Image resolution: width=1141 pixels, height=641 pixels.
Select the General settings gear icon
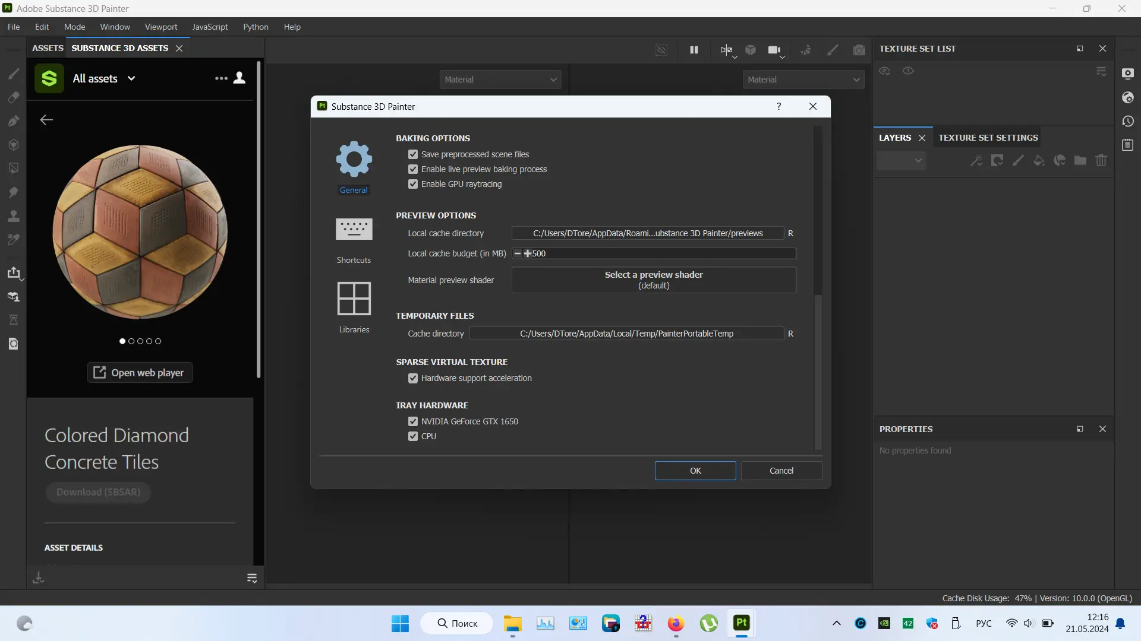354,159
